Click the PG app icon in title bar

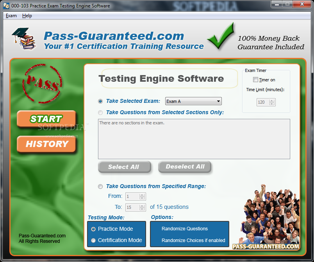6,5
